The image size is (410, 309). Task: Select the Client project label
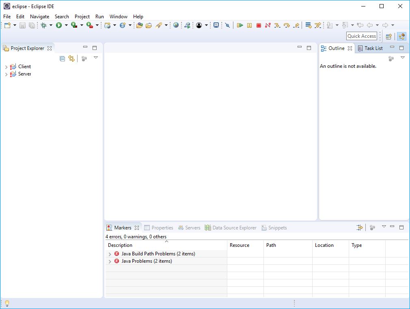[x=25, y=67]
